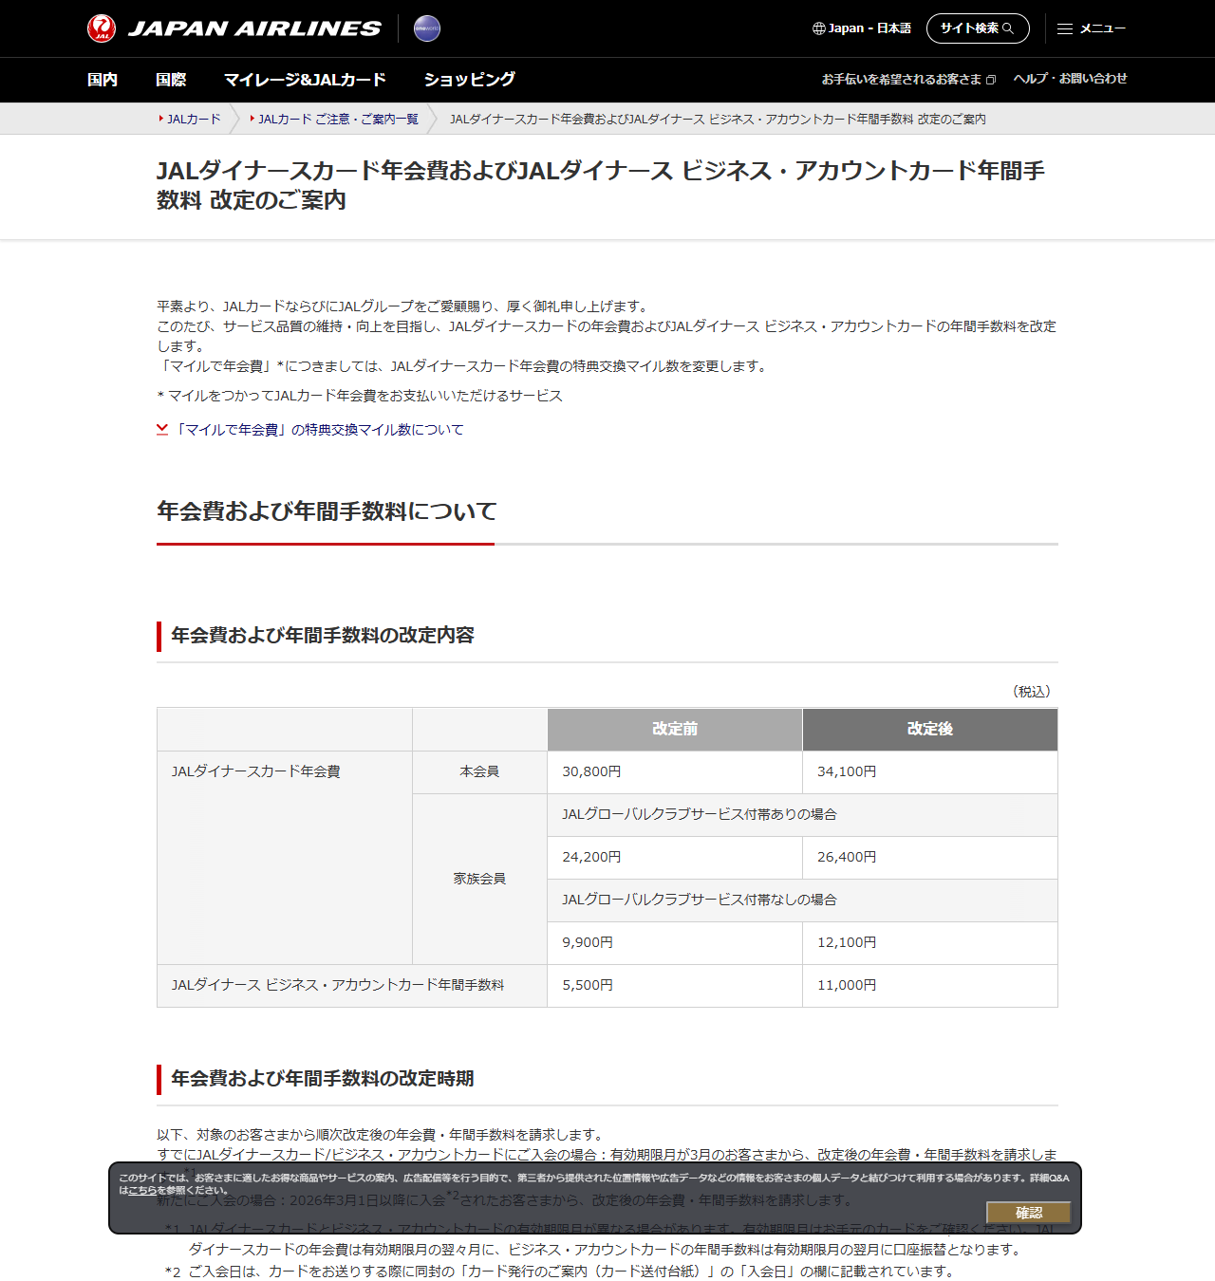1215x1281 pixels.
Task: Click the 本会員 row label
Action: tap(479, 772)
